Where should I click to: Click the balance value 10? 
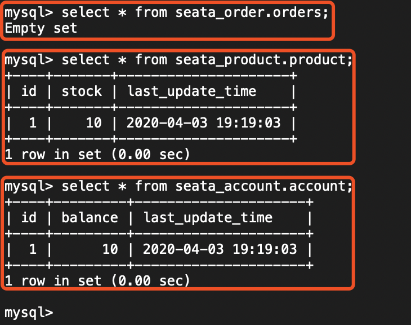(x=110, y=249)
